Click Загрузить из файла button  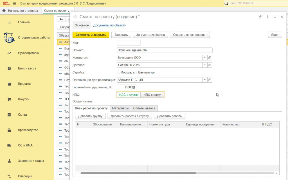coord(150,35)
